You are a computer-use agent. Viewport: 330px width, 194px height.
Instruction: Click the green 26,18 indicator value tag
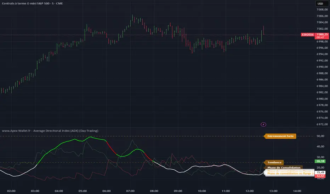click(x=320, y=162)
